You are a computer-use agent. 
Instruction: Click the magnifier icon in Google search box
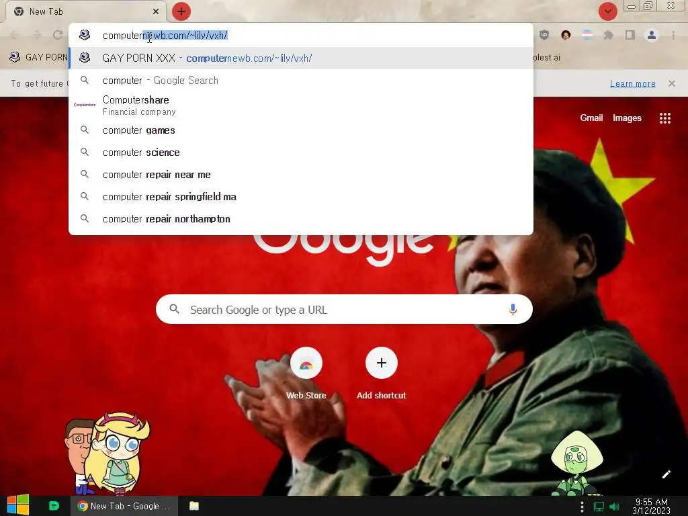(174, 309)
